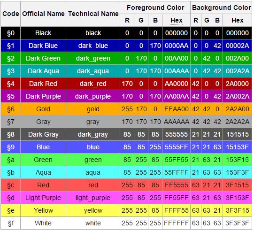Select the §7 Gray code cell
Image resolution: width=254 pixels, height=231 pixels.
point(11,122)
